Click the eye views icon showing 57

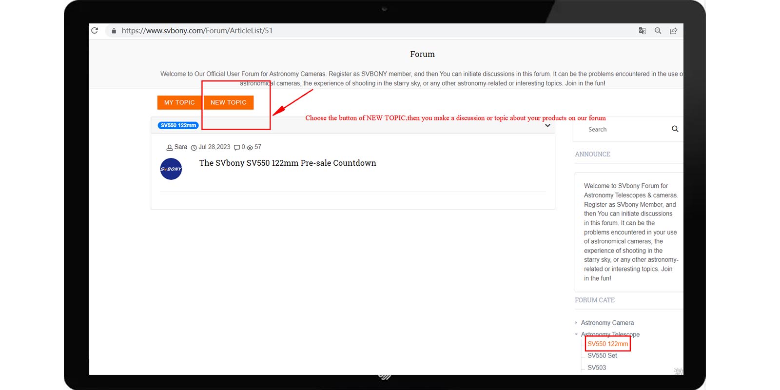point(250,147)
